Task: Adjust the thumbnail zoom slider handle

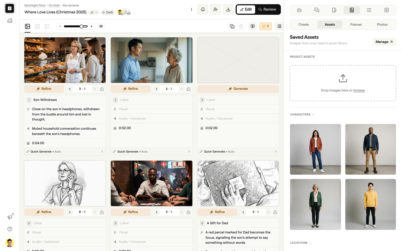Action: 82,26
